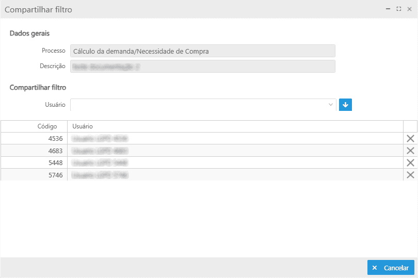Select the user name cell in row 4683
The image size is (418, 278).
pyautogui.click(x=235, y=151)
